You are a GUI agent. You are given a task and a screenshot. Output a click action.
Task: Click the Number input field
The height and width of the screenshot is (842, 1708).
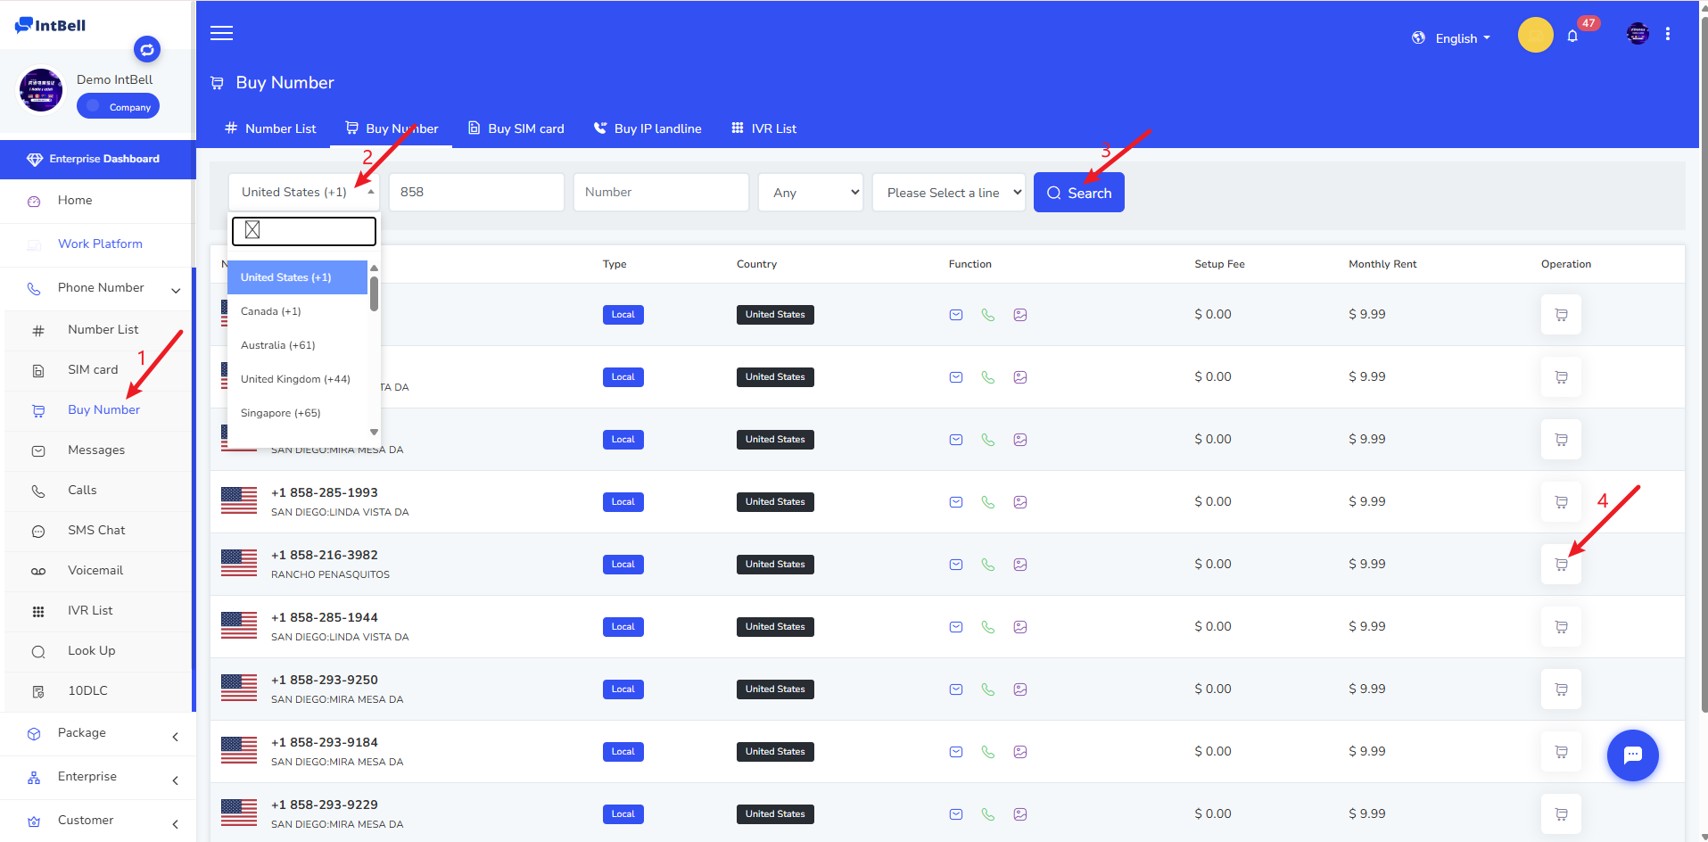click(660, 193)
